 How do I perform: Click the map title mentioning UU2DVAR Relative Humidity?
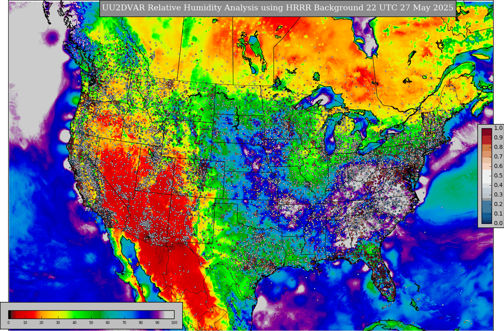pos(278,8)
